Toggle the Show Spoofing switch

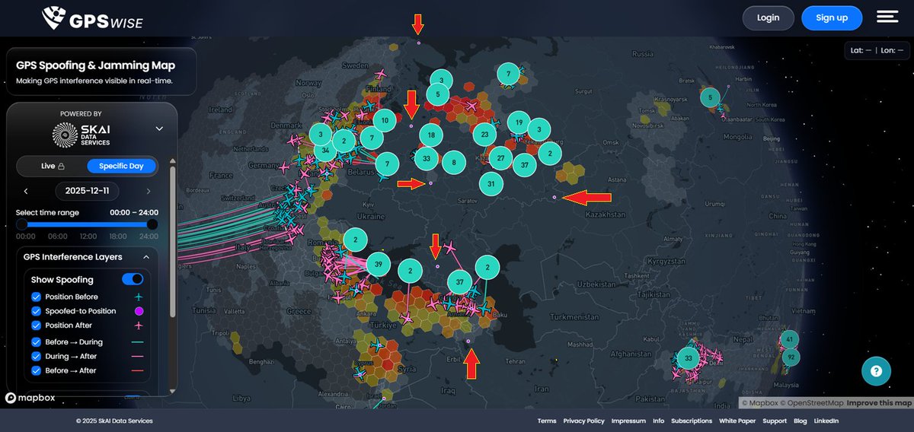tap(133, 280)
